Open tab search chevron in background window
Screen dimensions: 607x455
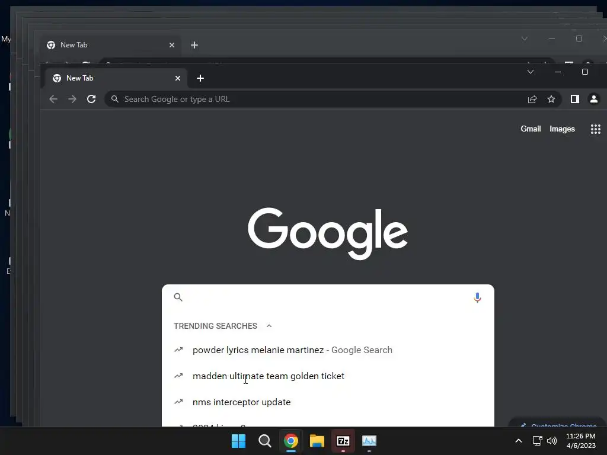pos(525,39)
